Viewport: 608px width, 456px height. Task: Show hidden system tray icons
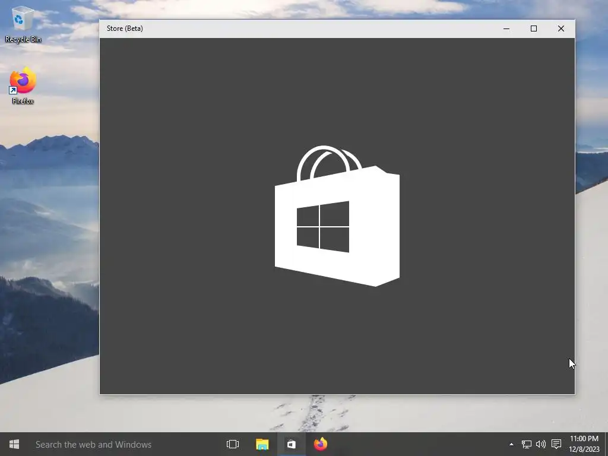(x=511, y=444)
